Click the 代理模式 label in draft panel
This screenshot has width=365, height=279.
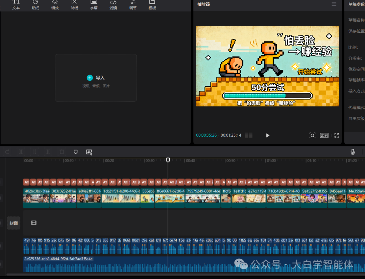[x=357, y=108]
